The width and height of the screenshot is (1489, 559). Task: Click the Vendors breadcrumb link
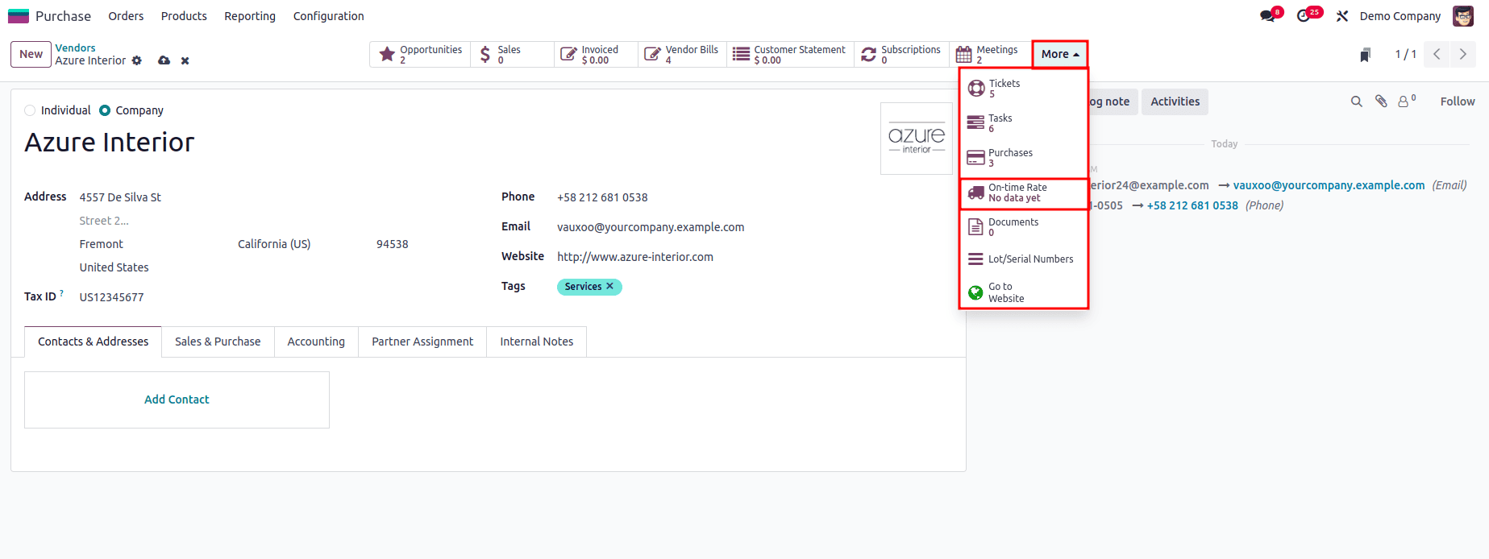(x=75, y=48)
